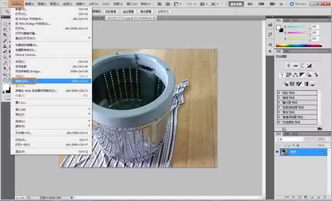Screen dimensions: 332x201
Task: Click the Background layer thumbnail
Action: click(x=284, y=152)
